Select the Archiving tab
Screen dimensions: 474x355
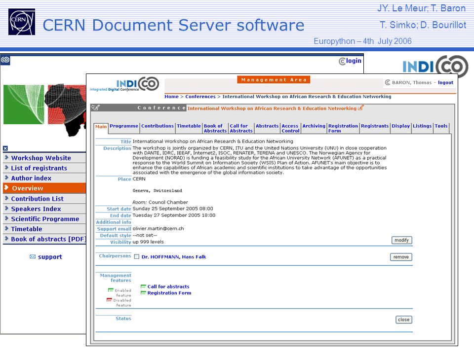[x=314, y=126]
